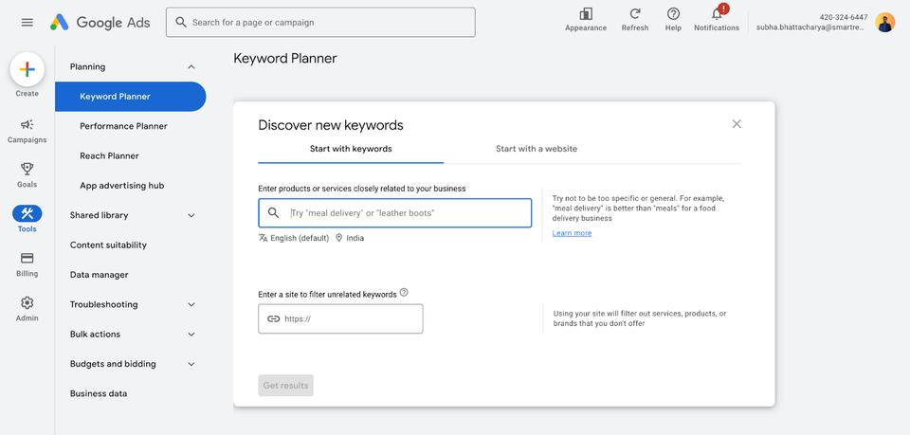910x435 pixels.
Task: Expand the Shared library section
Action: click(x=191, y=216)
